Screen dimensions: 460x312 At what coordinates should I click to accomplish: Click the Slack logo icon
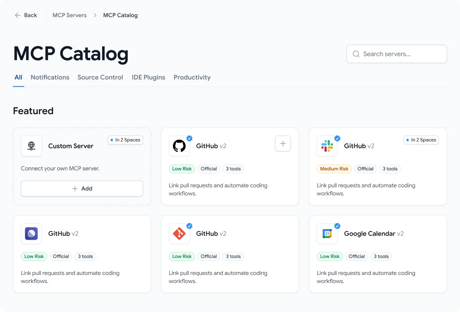coord(327,146)
